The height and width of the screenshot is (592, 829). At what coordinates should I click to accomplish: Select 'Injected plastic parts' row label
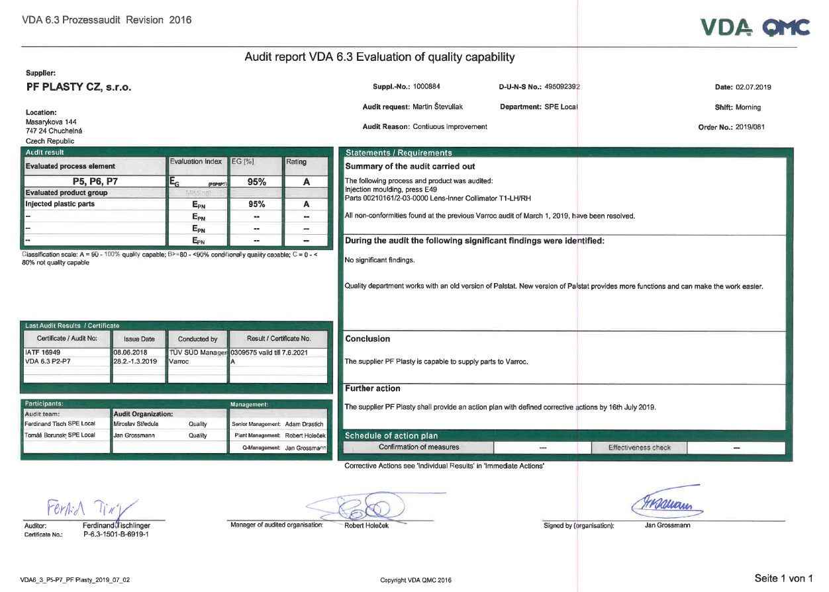60,204
